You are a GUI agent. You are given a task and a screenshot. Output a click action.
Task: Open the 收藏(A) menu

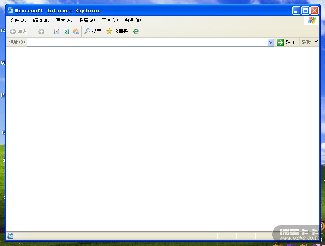(87, 20)
